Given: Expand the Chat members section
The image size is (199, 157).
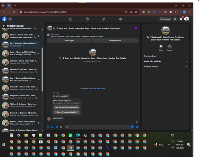Looking at the screenshot, I should click(x=165, y=56).
